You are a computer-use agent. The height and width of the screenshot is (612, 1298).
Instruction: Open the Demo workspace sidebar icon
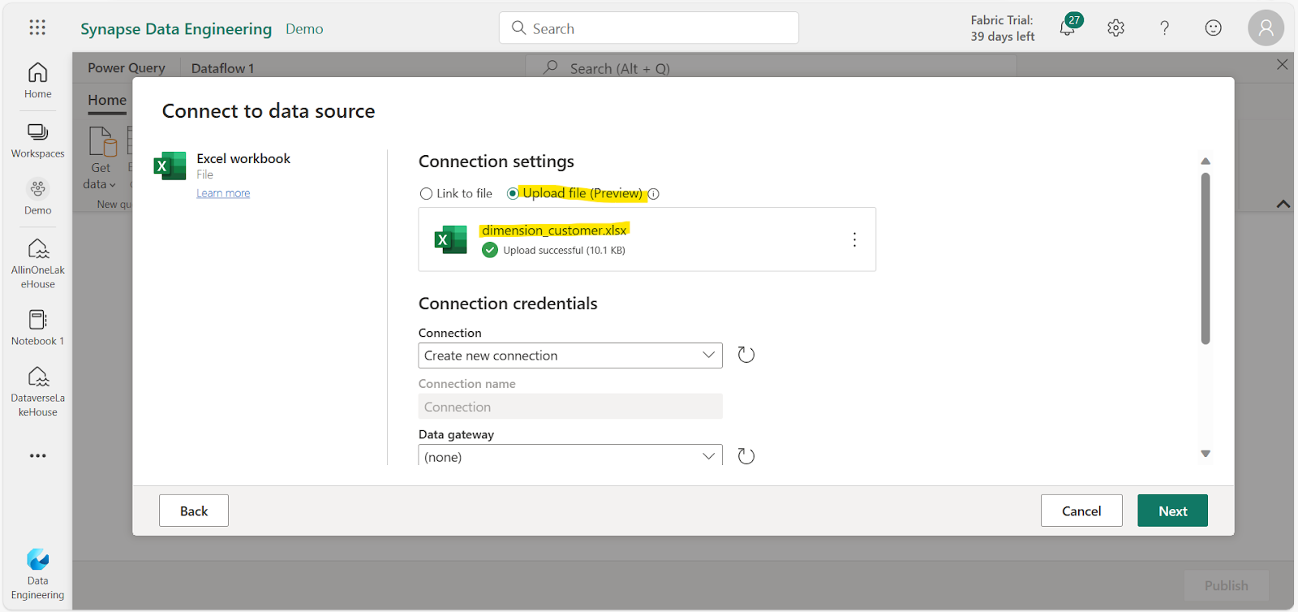[37, 197]
